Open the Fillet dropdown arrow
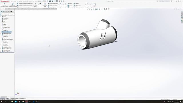The height and width of the screenshot is (103, 183). [61, 7]
